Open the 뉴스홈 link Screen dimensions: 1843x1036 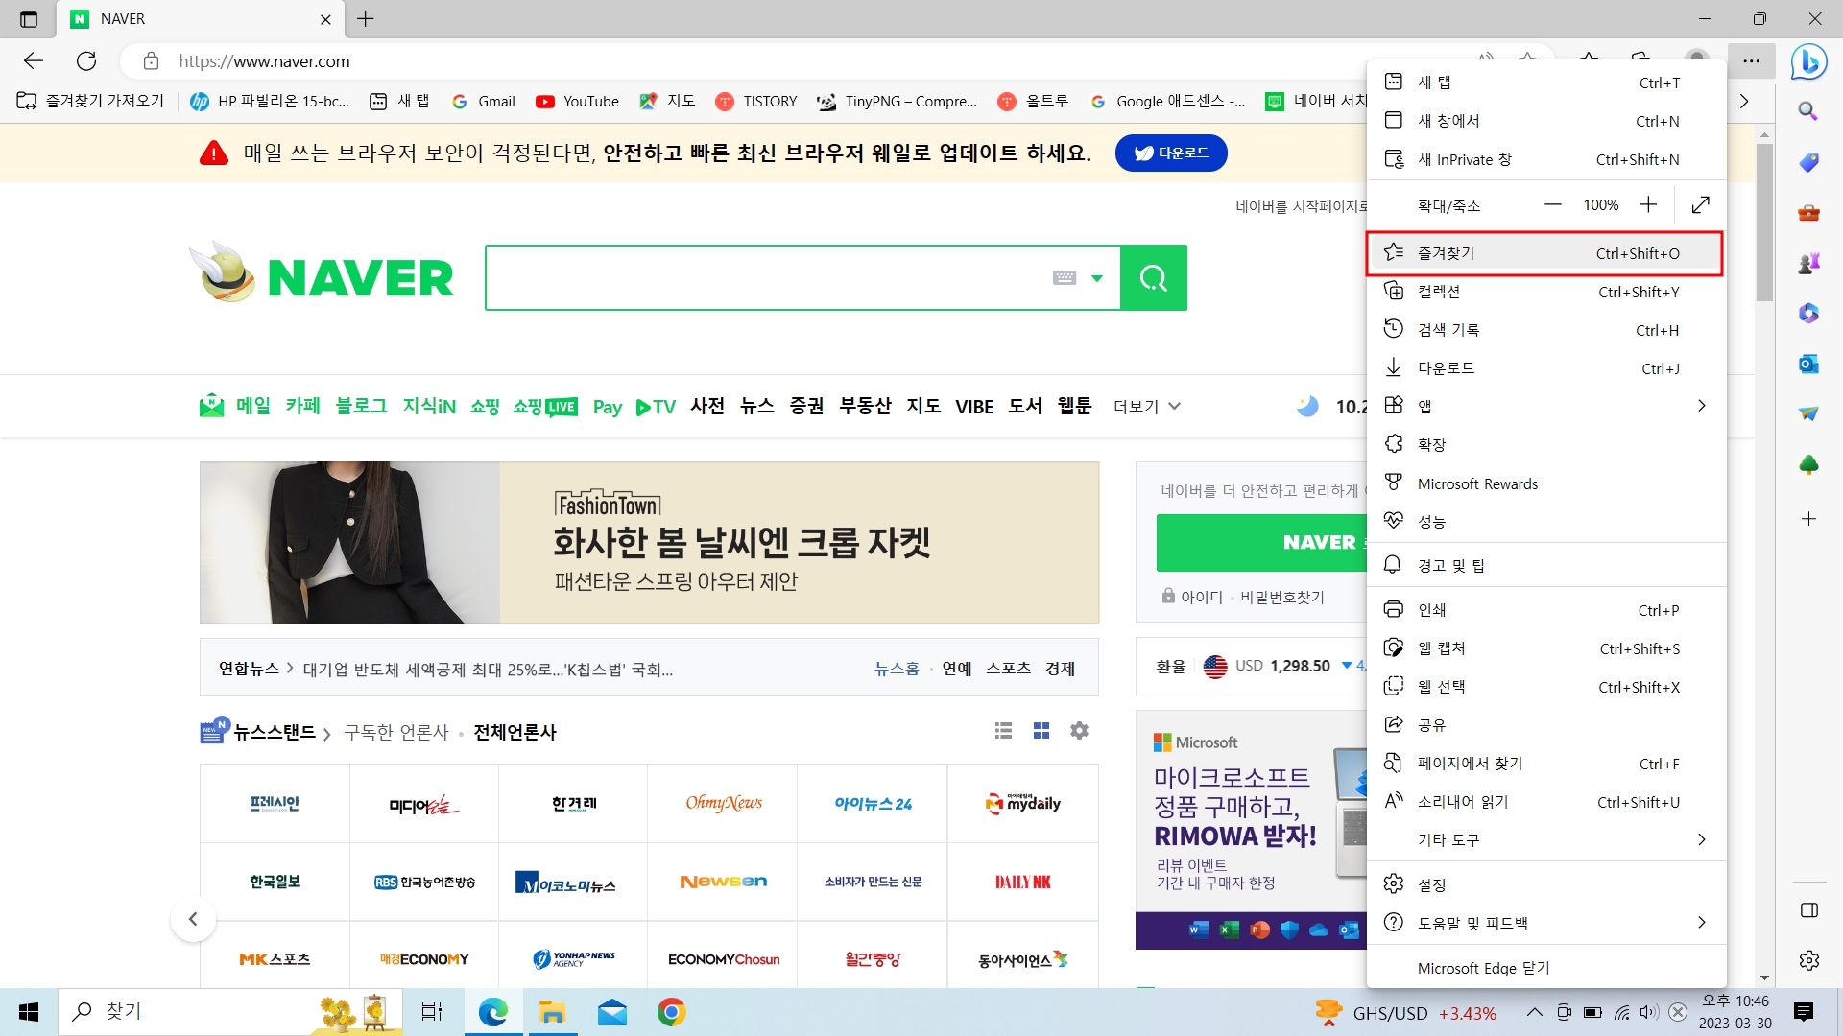click(x=897, y=669)
